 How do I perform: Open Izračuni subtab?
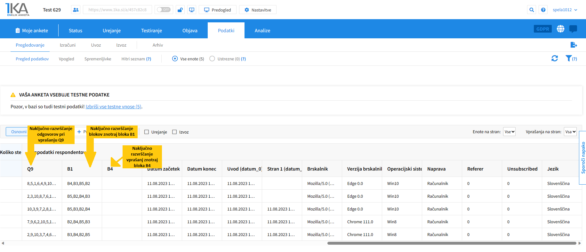click(68, 45)
